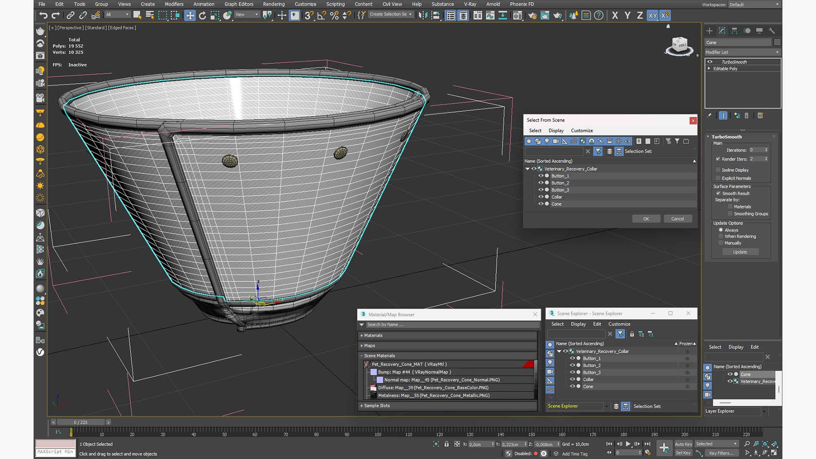Click Remove modifier trash icon
816x459 pixels.
point(747,116)
